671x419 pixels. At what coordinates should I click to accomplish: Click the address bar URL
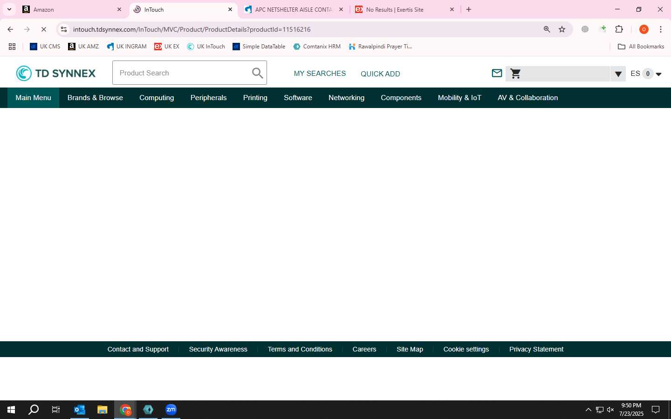pyautogui.click(x=192, y=29)
